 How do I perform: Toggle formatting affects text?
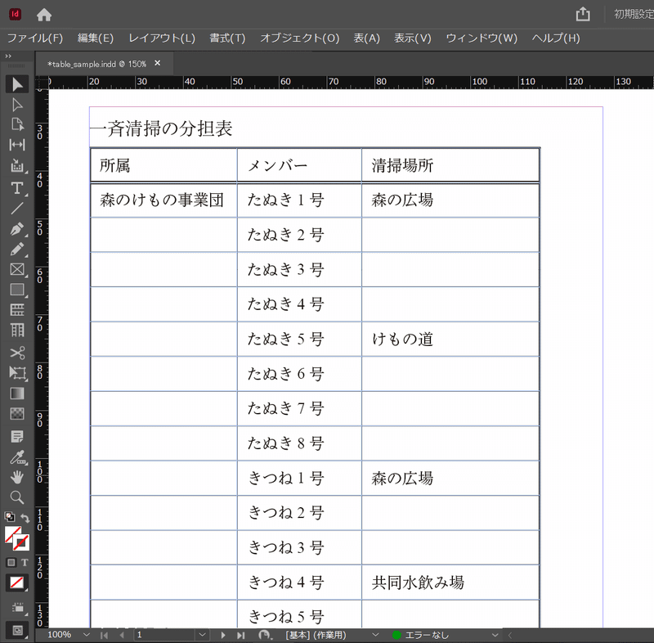point(25,563)
